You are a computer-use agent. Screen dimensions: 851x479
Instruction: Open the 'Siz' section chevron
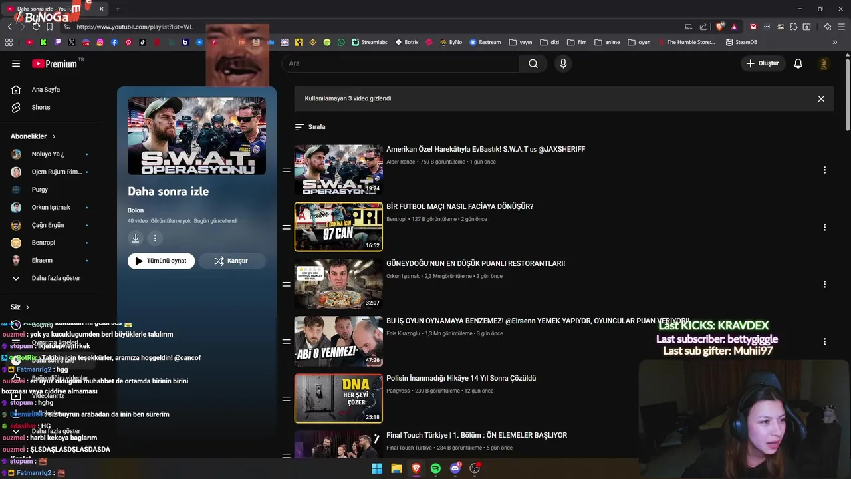(27, 307)
